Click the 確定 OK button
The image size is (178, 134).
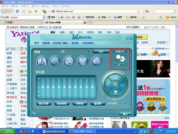click(125, 114)
